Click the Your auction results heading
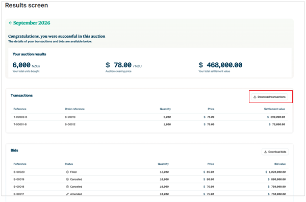The height and width of the screenshot is (202, 306). tap(29, 54)
